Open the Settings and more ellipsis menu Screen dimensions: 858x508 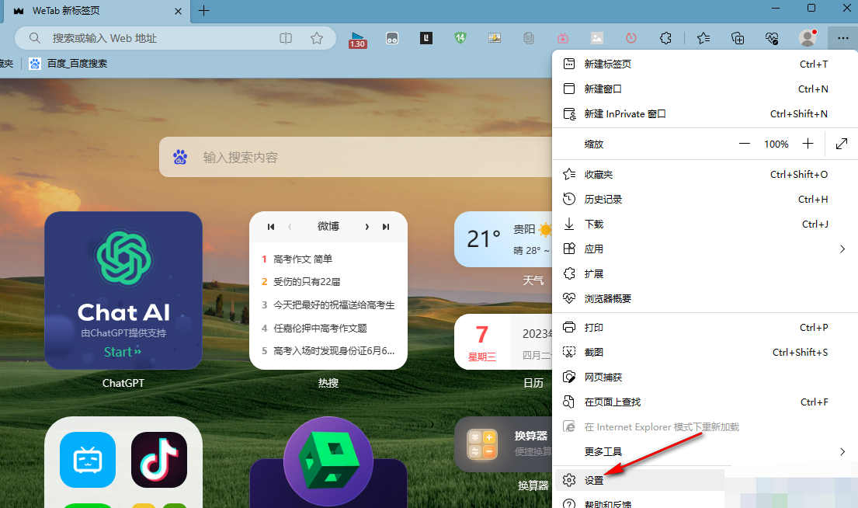point(842,38)
